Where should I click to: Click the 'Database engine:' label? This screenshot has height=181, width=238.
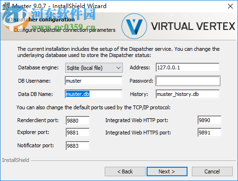pyautogui.click(x=38, y=67)
